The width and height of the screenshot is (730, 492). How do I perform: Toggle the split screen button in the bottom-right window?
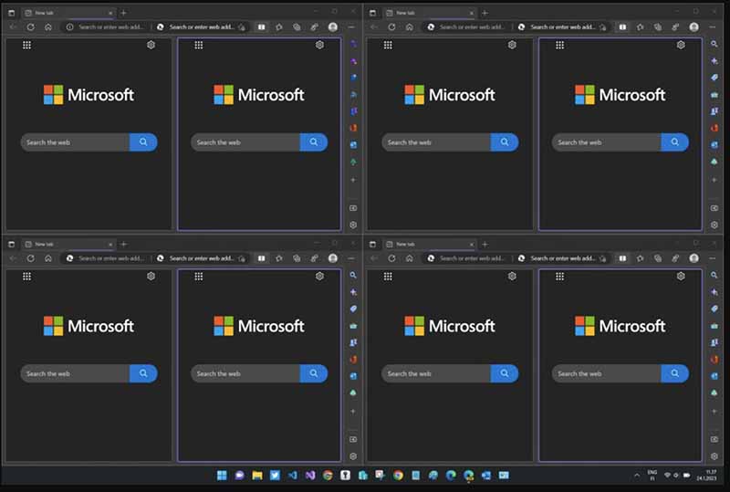coord(622,258)
